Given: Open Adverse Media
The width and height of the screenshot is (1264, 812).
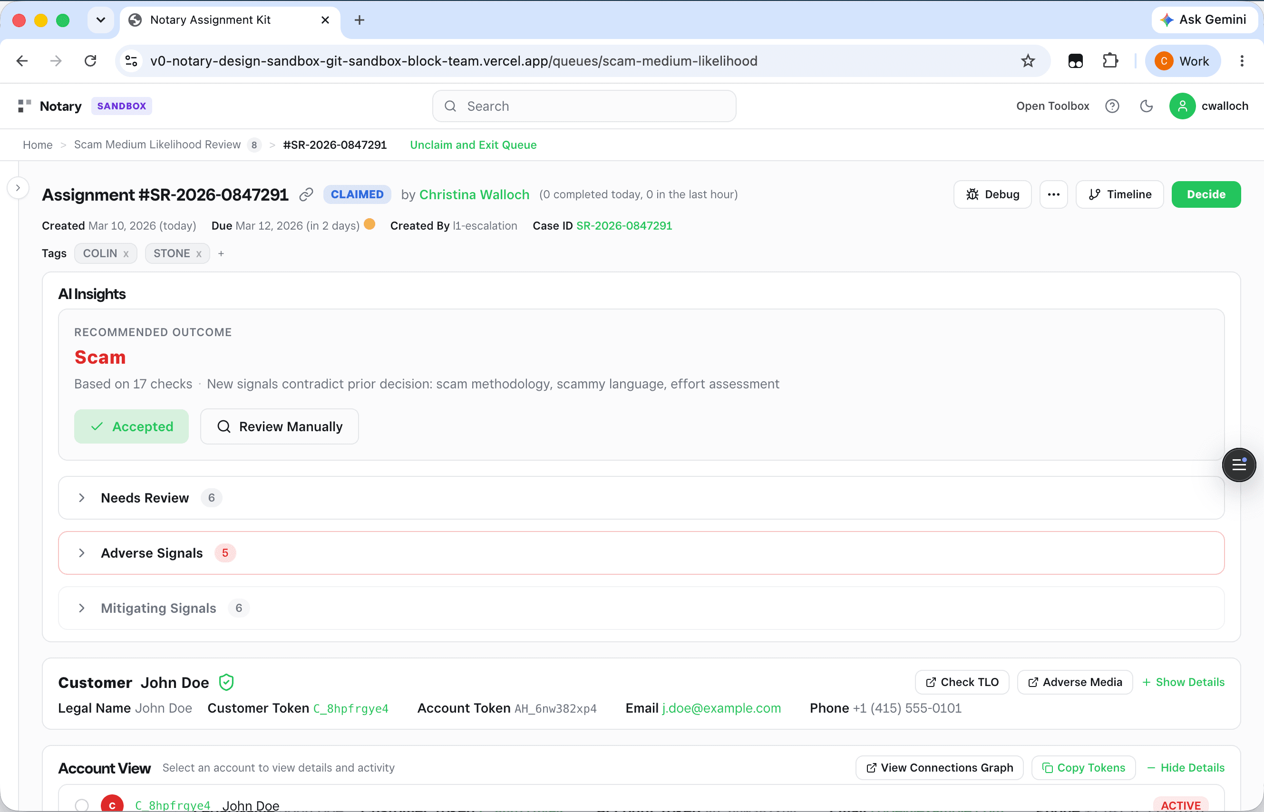Looking at the screenshot, I should pyautogui.click(x=1074, y=682).
